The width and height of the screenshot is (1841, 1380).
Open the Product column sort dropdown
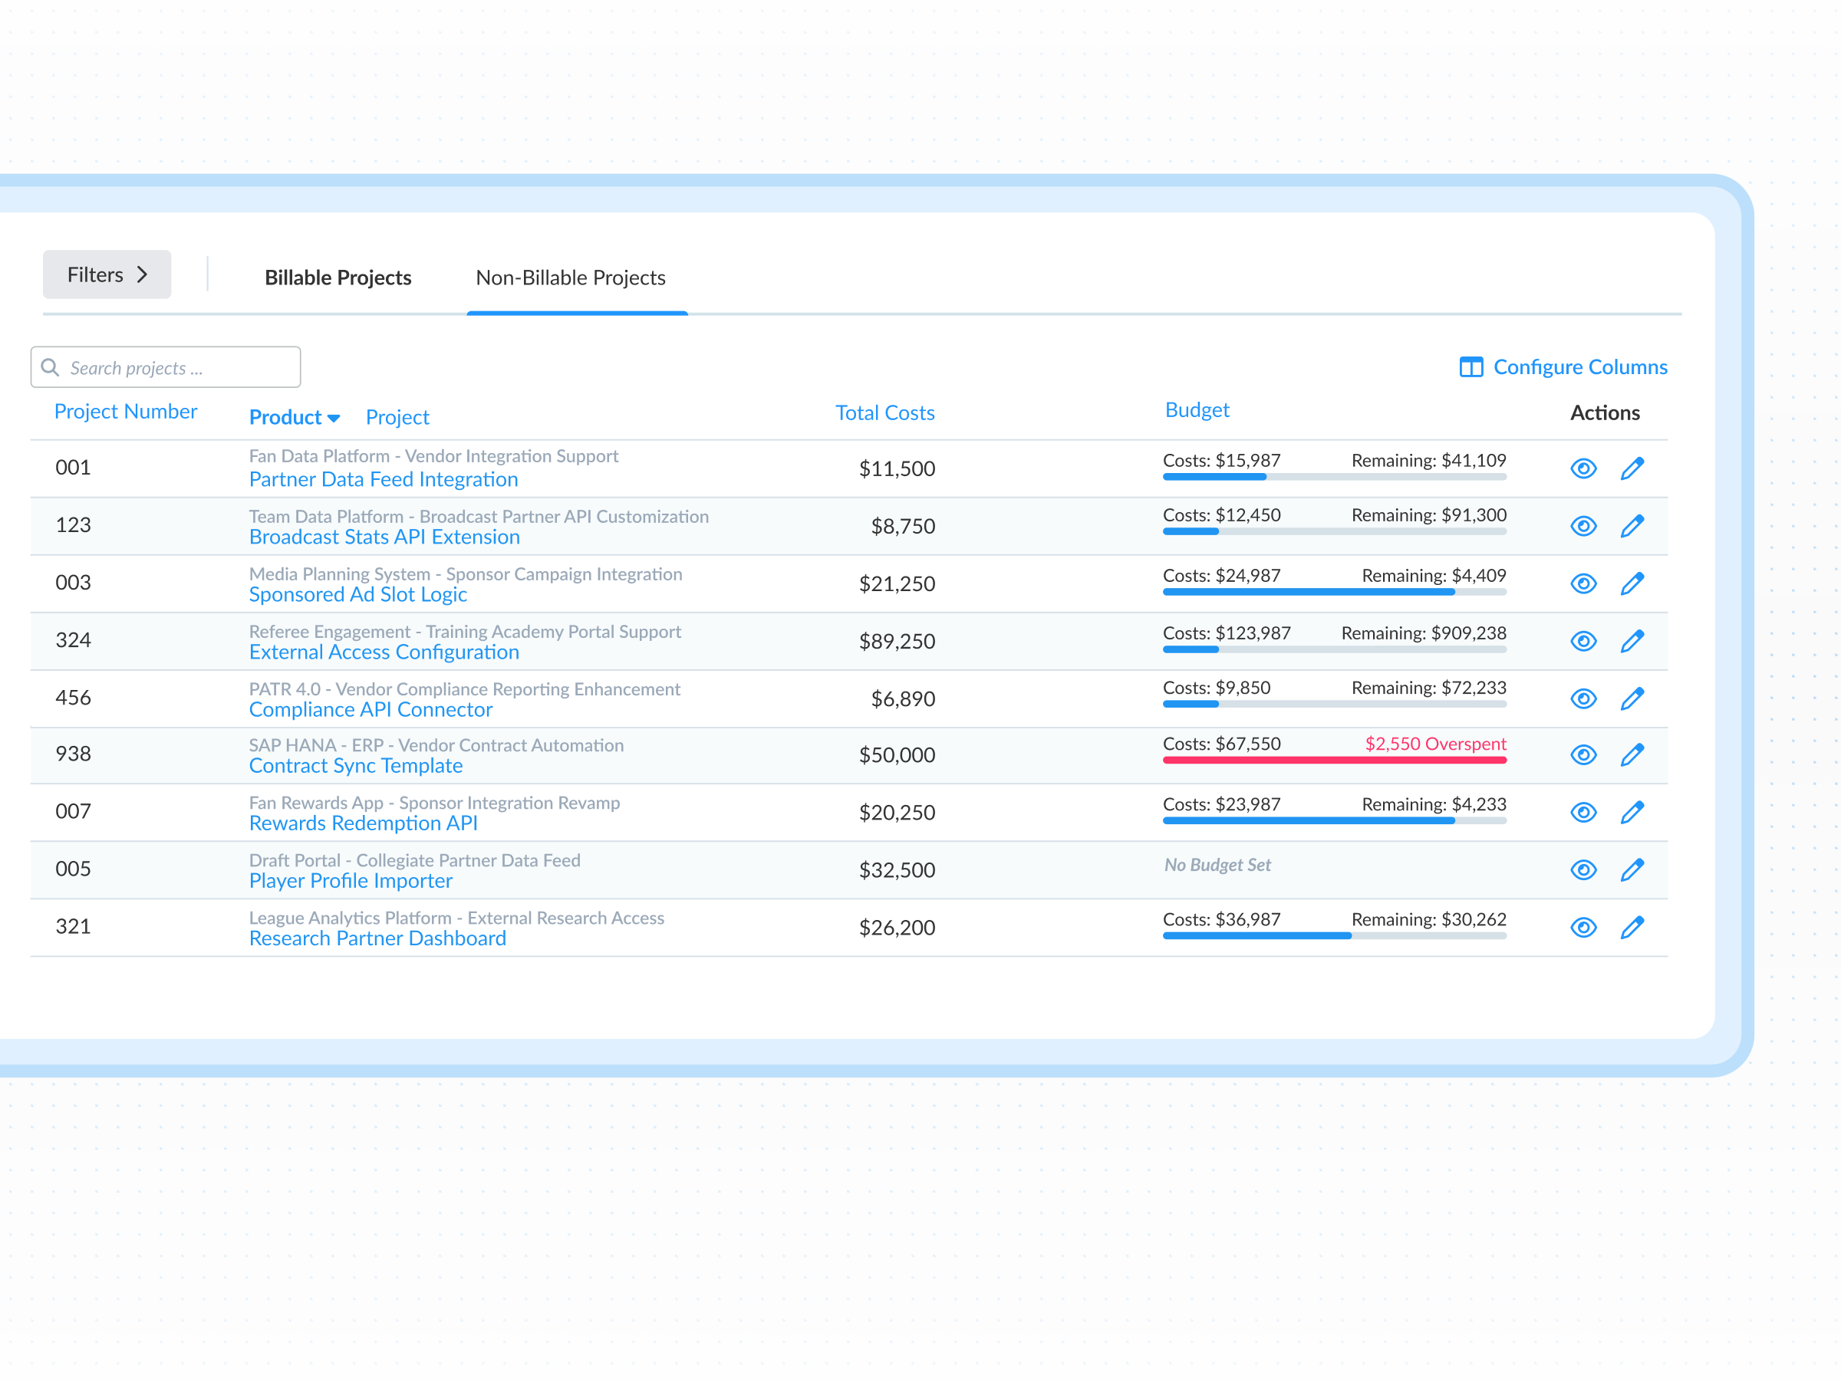click(x=334, y=419)
